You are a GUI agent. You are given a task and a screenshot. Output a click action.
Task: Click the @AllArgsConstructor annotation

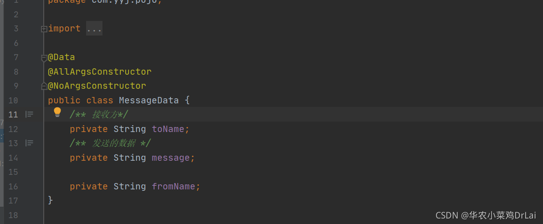pos(100,71)
